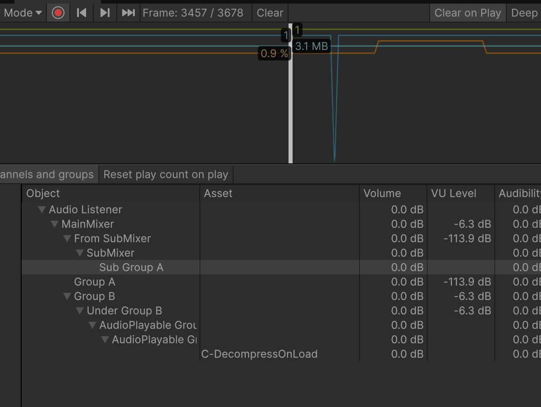Step to the next frame
The height and width of the screenshot is (407, 541).
pyautogui.click(x=105, y=13)
